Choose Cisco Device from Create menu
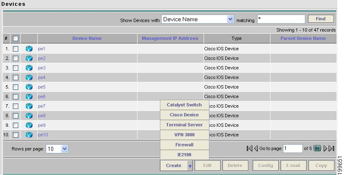The image size is (344, 175). (x=184, y=115)
